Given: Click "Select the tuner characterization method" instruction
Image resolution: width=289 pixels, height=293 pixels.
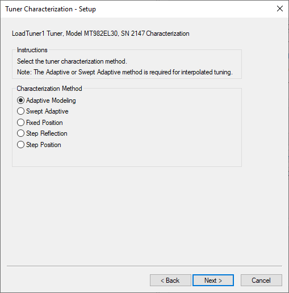Looking at the screenshot, I should [x=72, y=61].
